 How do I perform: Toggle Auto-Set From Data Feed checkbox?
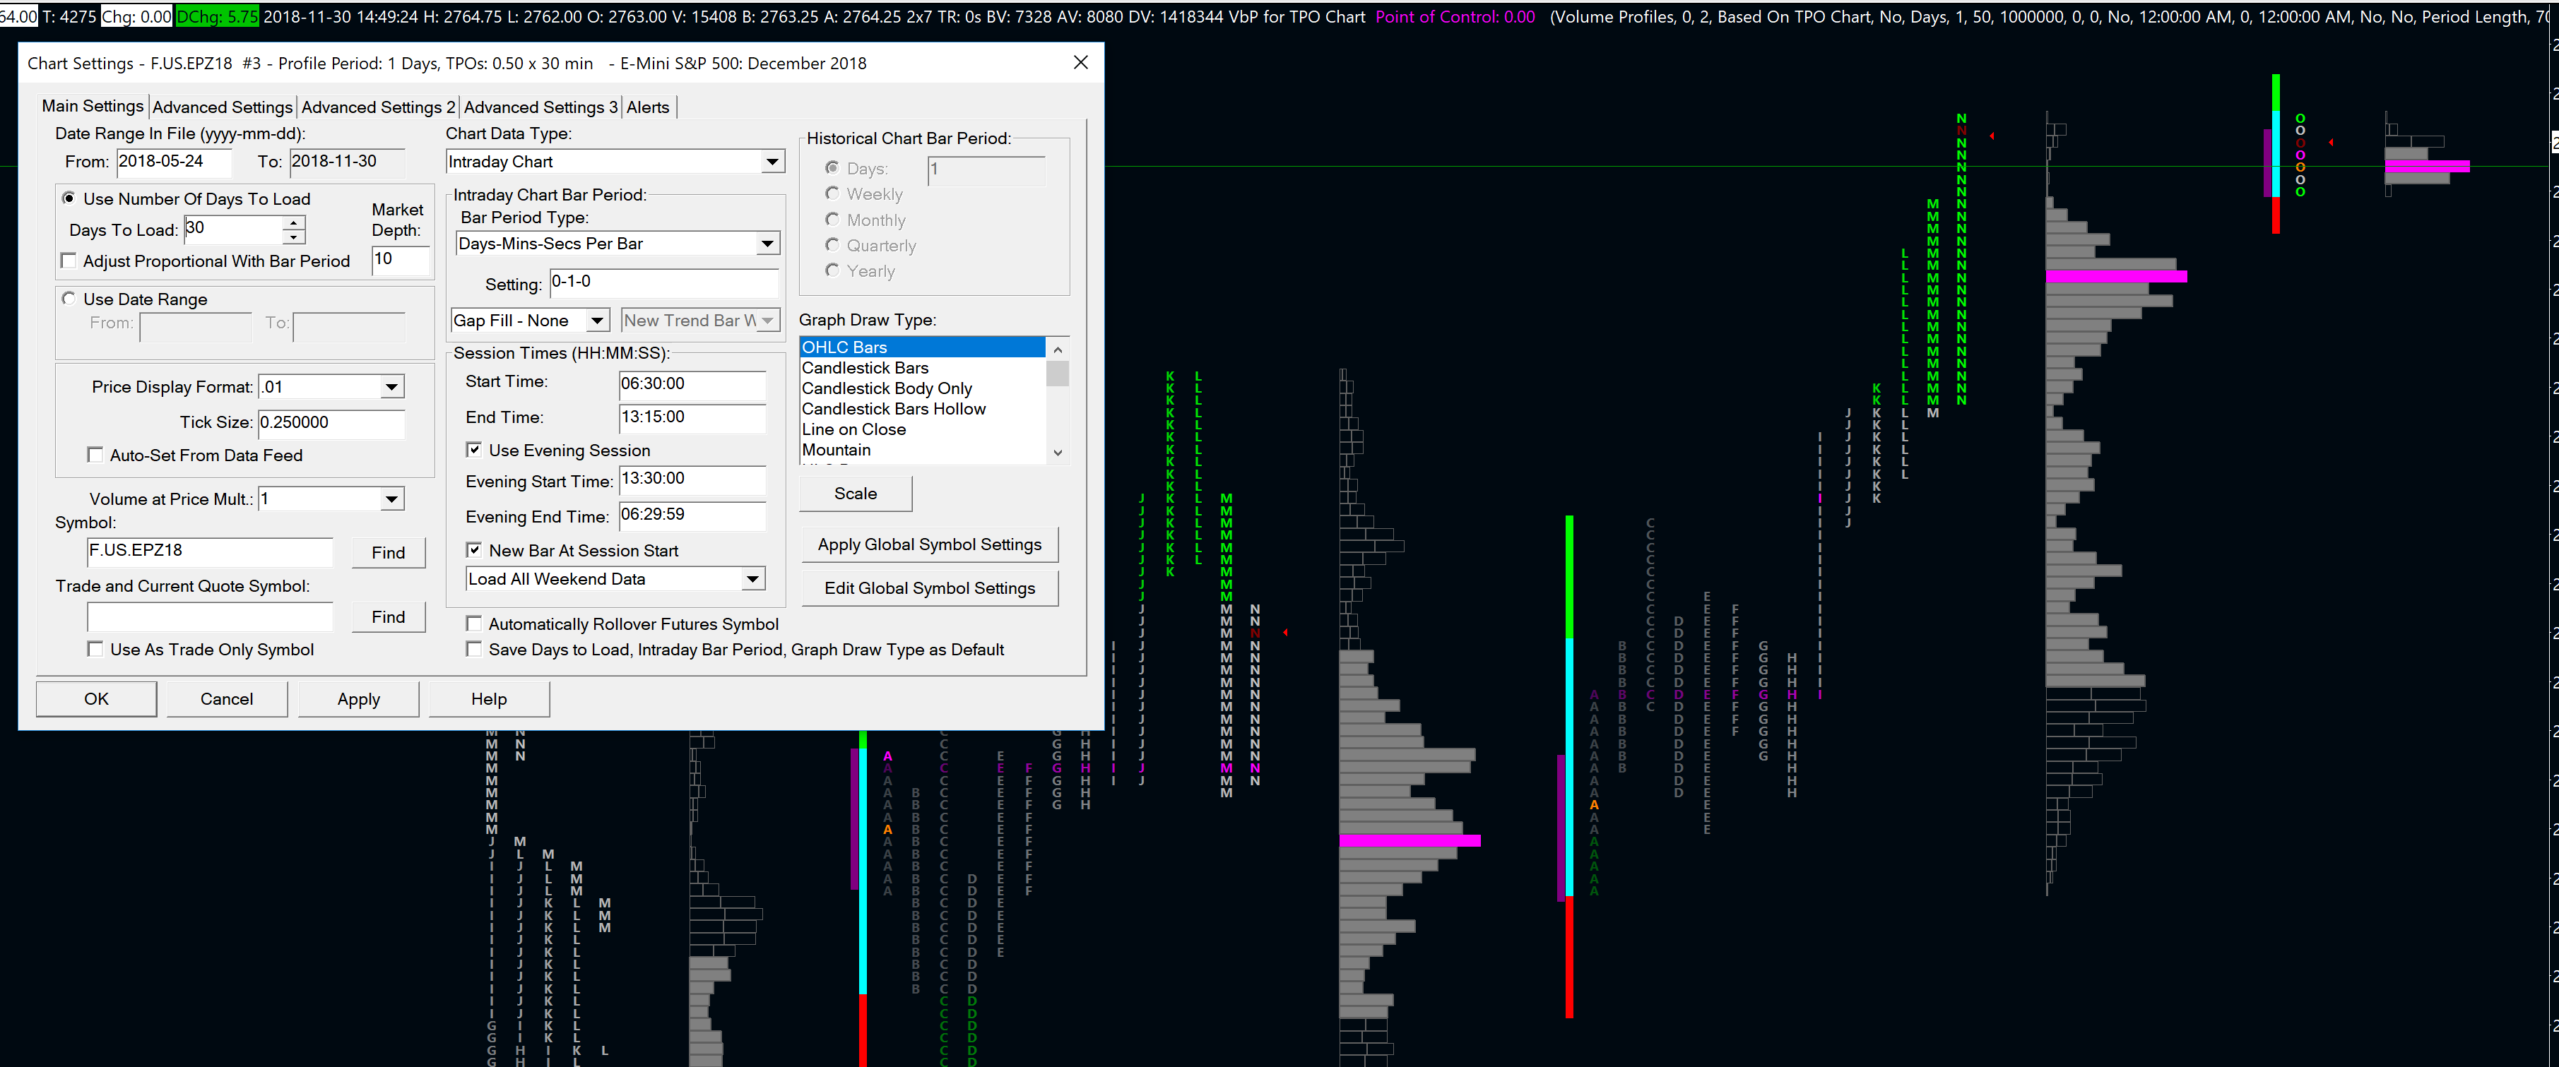click(95, 455)
